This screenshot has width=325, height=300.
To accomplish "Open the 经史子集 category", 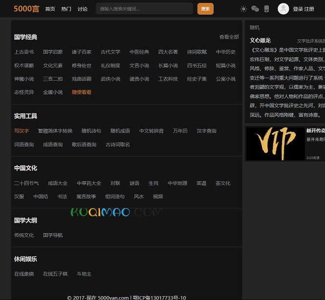I will pyautogui.click(x=197, y=79).
